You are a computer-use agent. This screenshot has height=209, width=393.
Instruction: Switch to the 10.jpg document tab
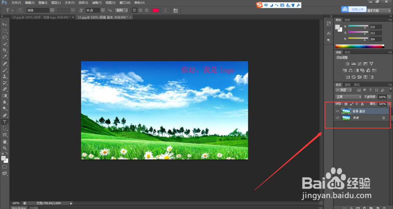tap(41, 17)
